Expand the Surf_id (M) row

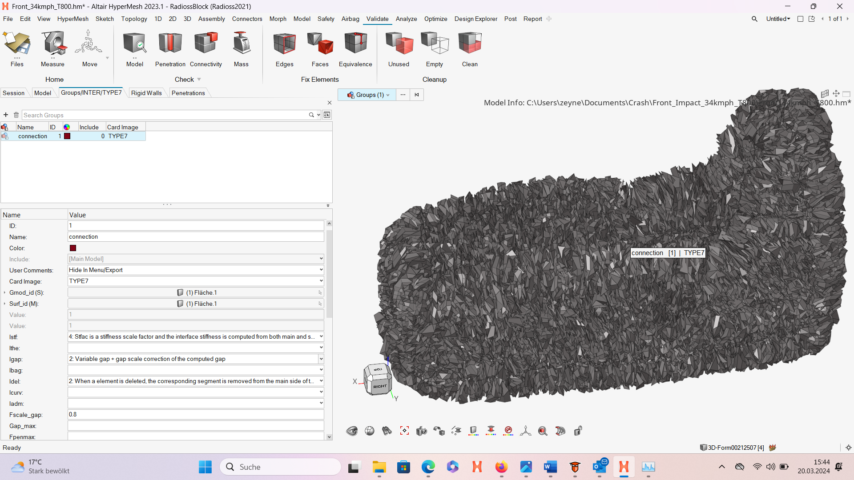click(4, 304)
